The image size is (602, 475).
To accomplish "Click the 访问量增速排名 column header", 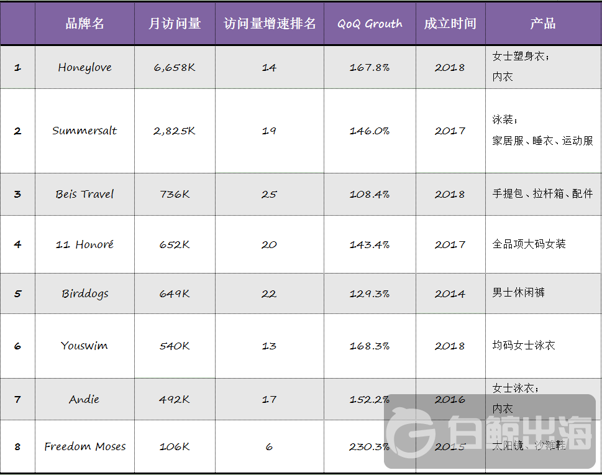I will click(x=270, y=24).
